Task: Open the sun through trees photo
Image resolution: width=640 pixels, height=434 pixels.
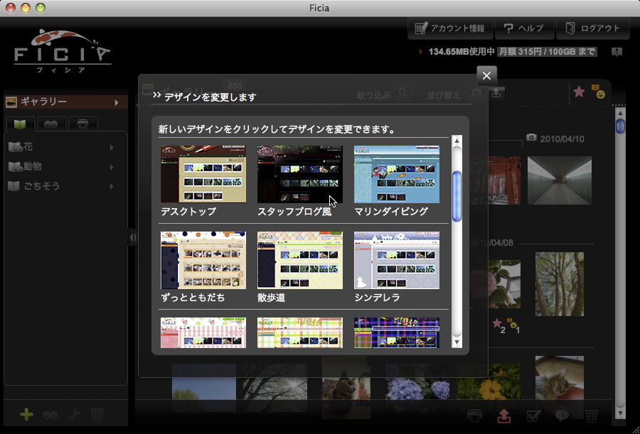Action: click(x=275, y=388)
